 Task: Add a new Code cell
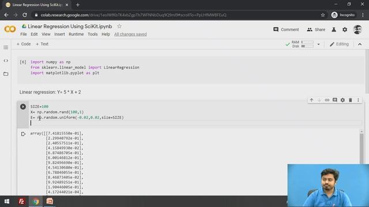click(x=24, y=44)
